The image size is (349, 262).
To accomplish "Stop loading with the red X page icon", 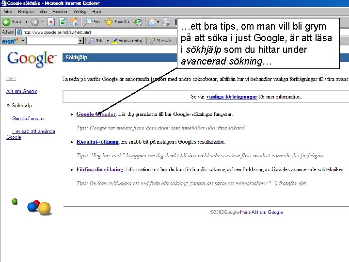I will [x=51, y=22].
